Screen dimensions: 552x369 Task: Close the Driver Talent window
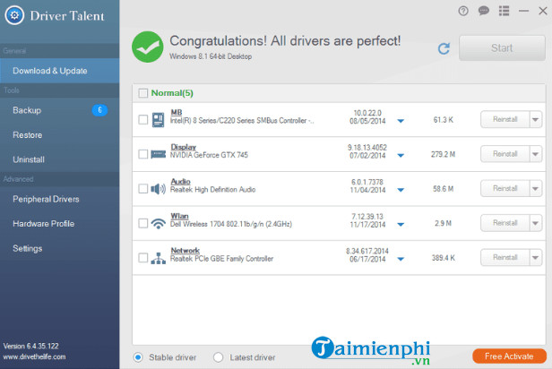[x=543, y=11]
